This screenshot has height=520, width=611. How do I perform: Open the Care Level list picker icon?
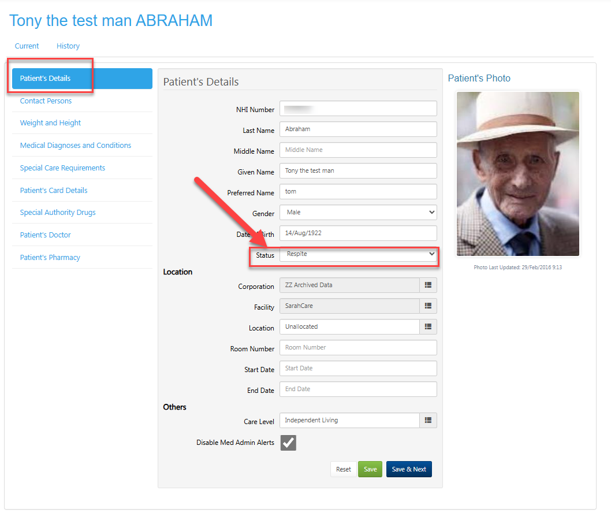428,420
